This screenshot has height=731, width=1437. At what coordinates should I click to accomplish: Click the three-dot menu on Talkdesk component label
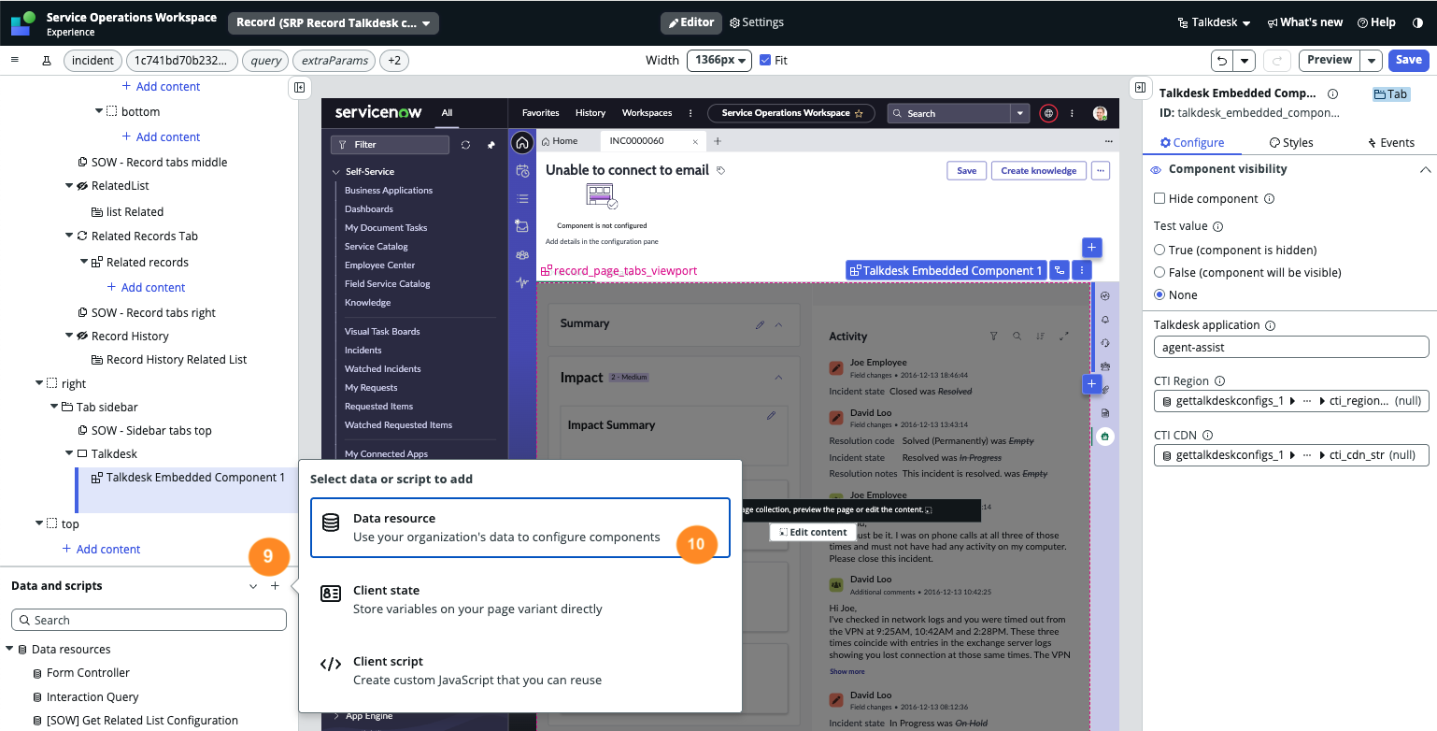click(1082, 270)
